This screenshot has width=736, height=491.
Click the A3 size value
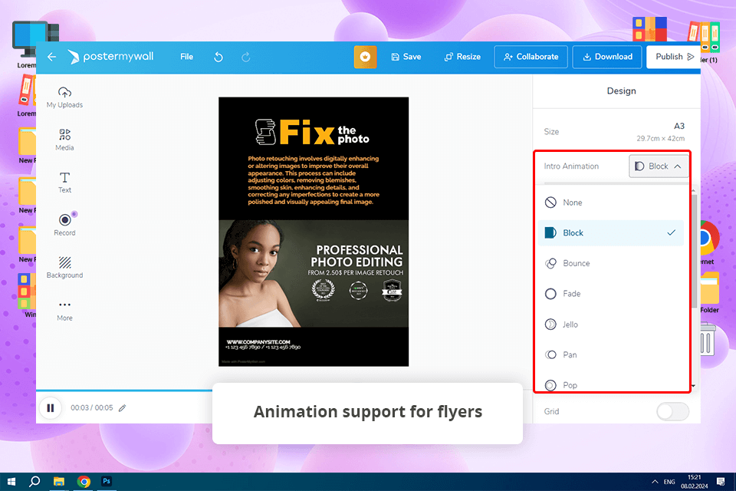(678, 126)
